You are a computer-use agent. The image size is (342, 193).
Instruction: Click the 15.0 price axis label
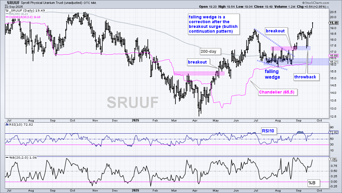[x=333, y=78]
